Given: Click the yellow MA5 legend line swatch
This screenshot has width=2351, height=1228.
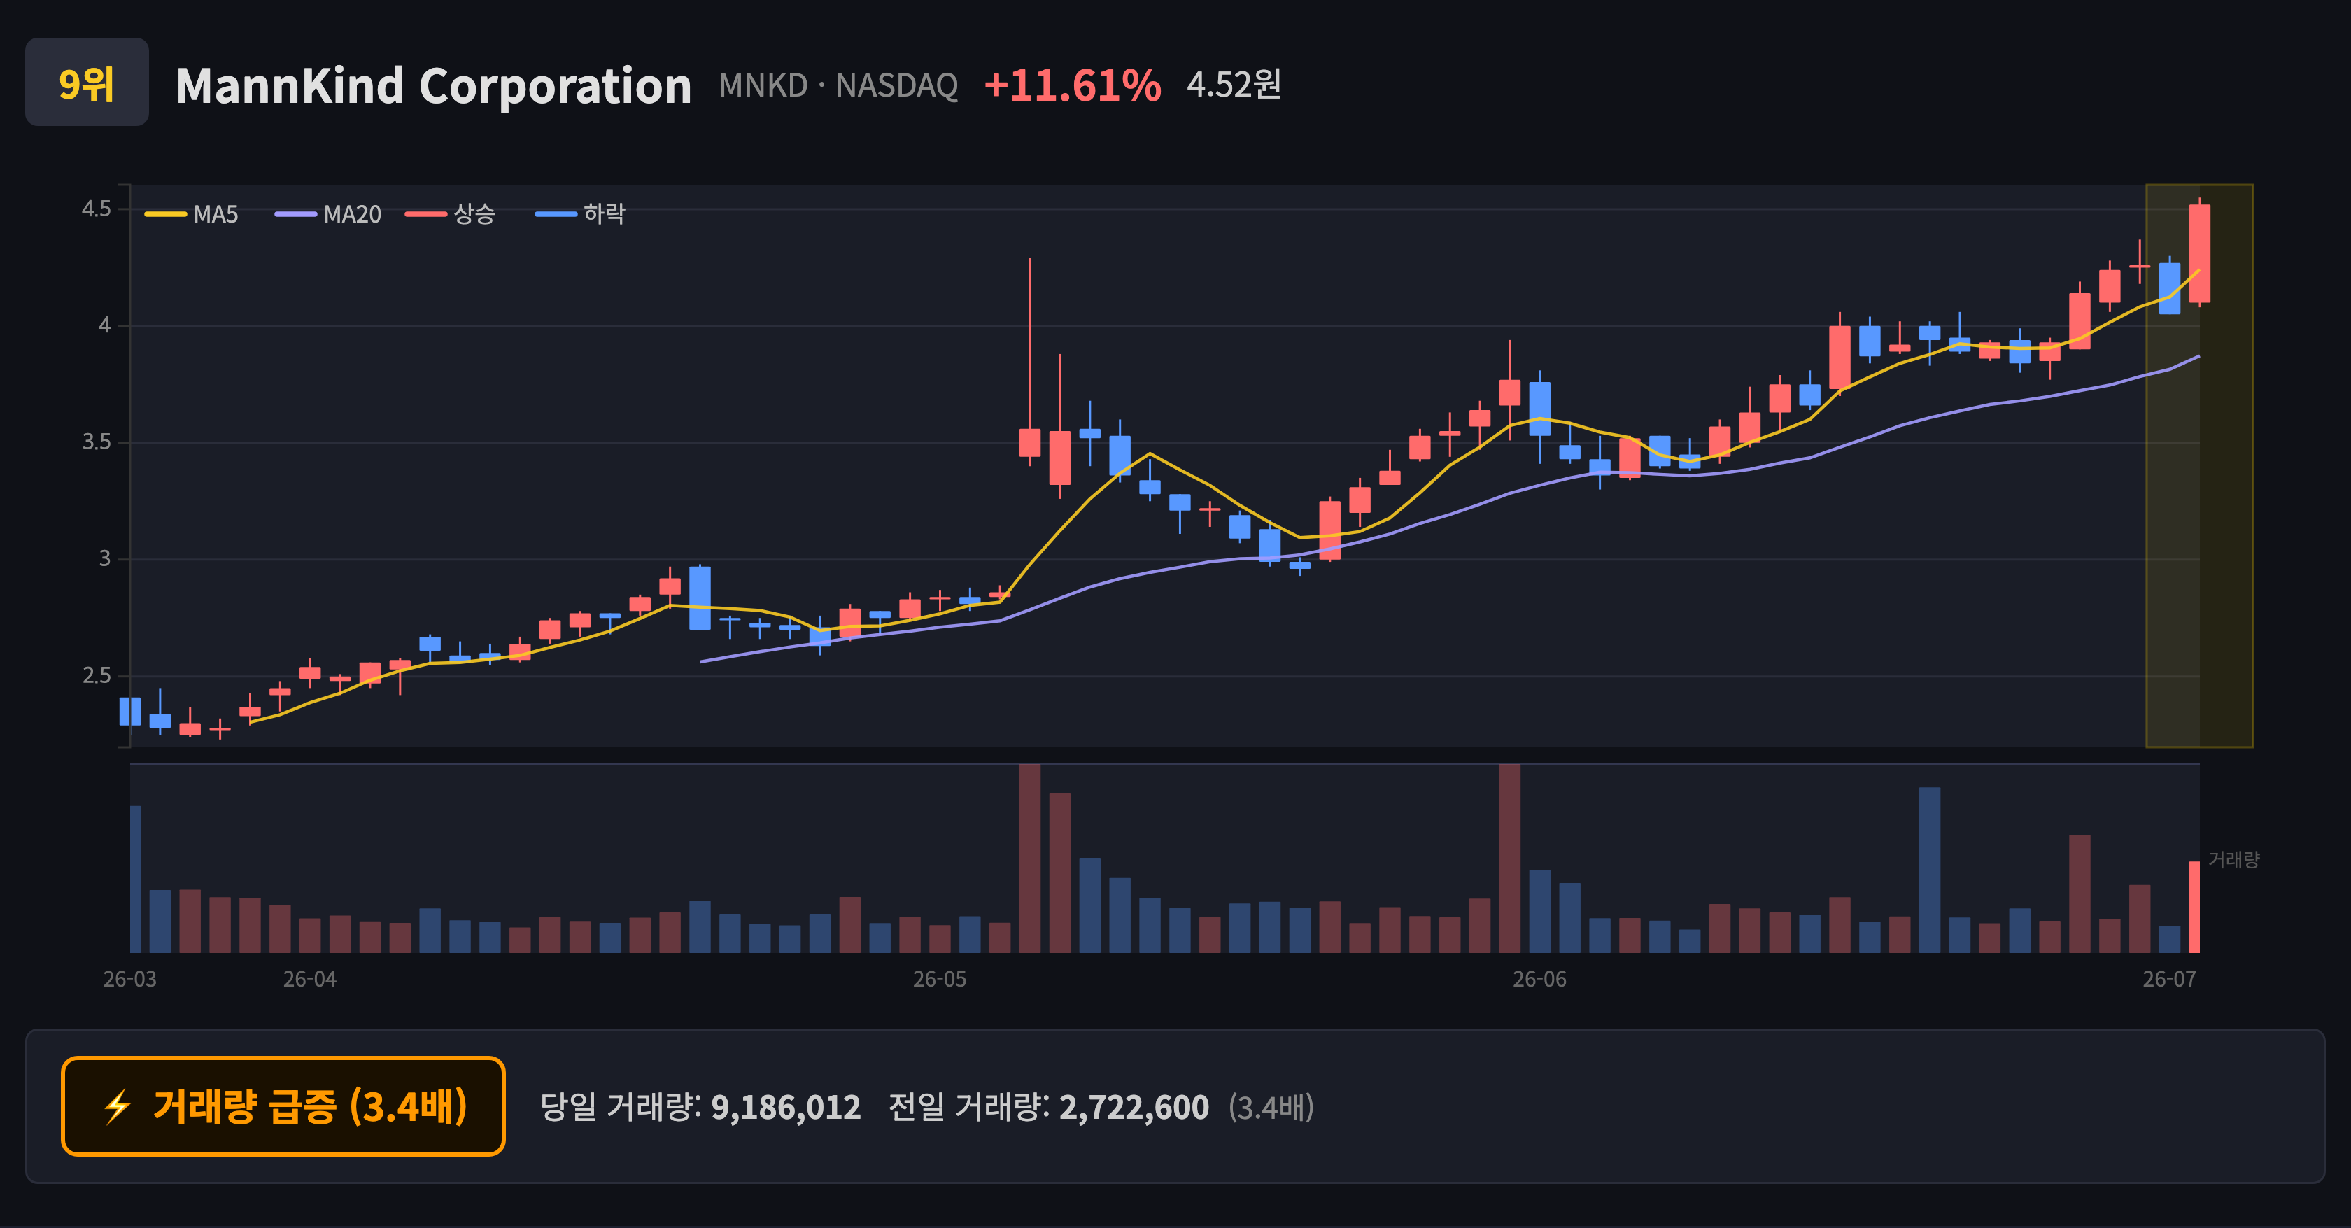Looking at the screenshot, I should coord(165,214).
